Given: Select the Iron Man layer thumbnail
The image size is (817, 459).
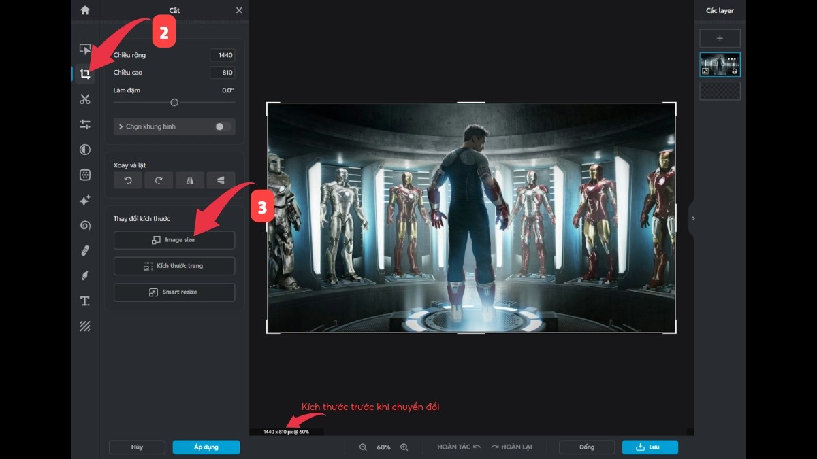Looking at the screenshot, I should pos(719,65).
